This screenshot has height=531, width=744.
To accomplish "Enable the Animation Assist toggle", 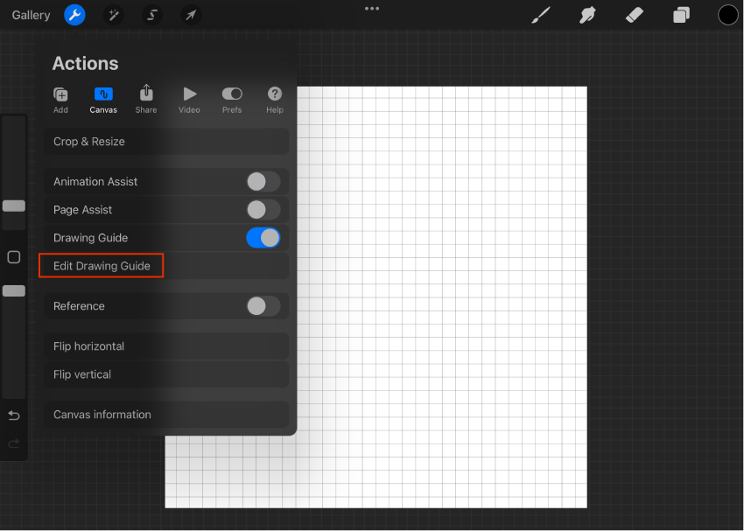I will (x=263, y=182).
